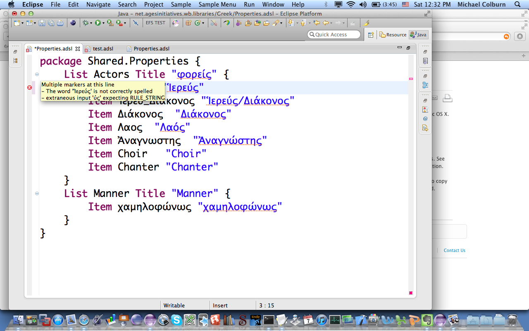This screenshot has height=331, width=529.
Task: Click the New Java Package icon
Action: click(x=188, y=23)
